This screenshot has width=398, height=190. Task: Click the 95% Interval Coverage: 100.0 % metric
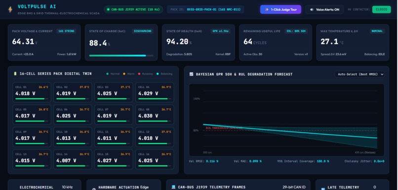click(303, 161)
